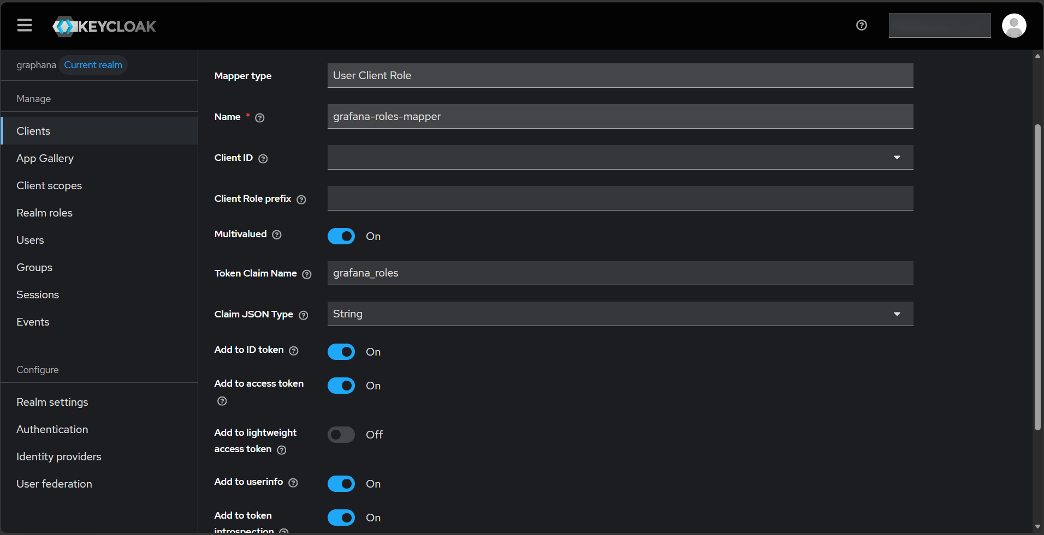The height and width of the screenshot is (535, 1044).
Task: Navigate to Realm roles
Action: 99,213
